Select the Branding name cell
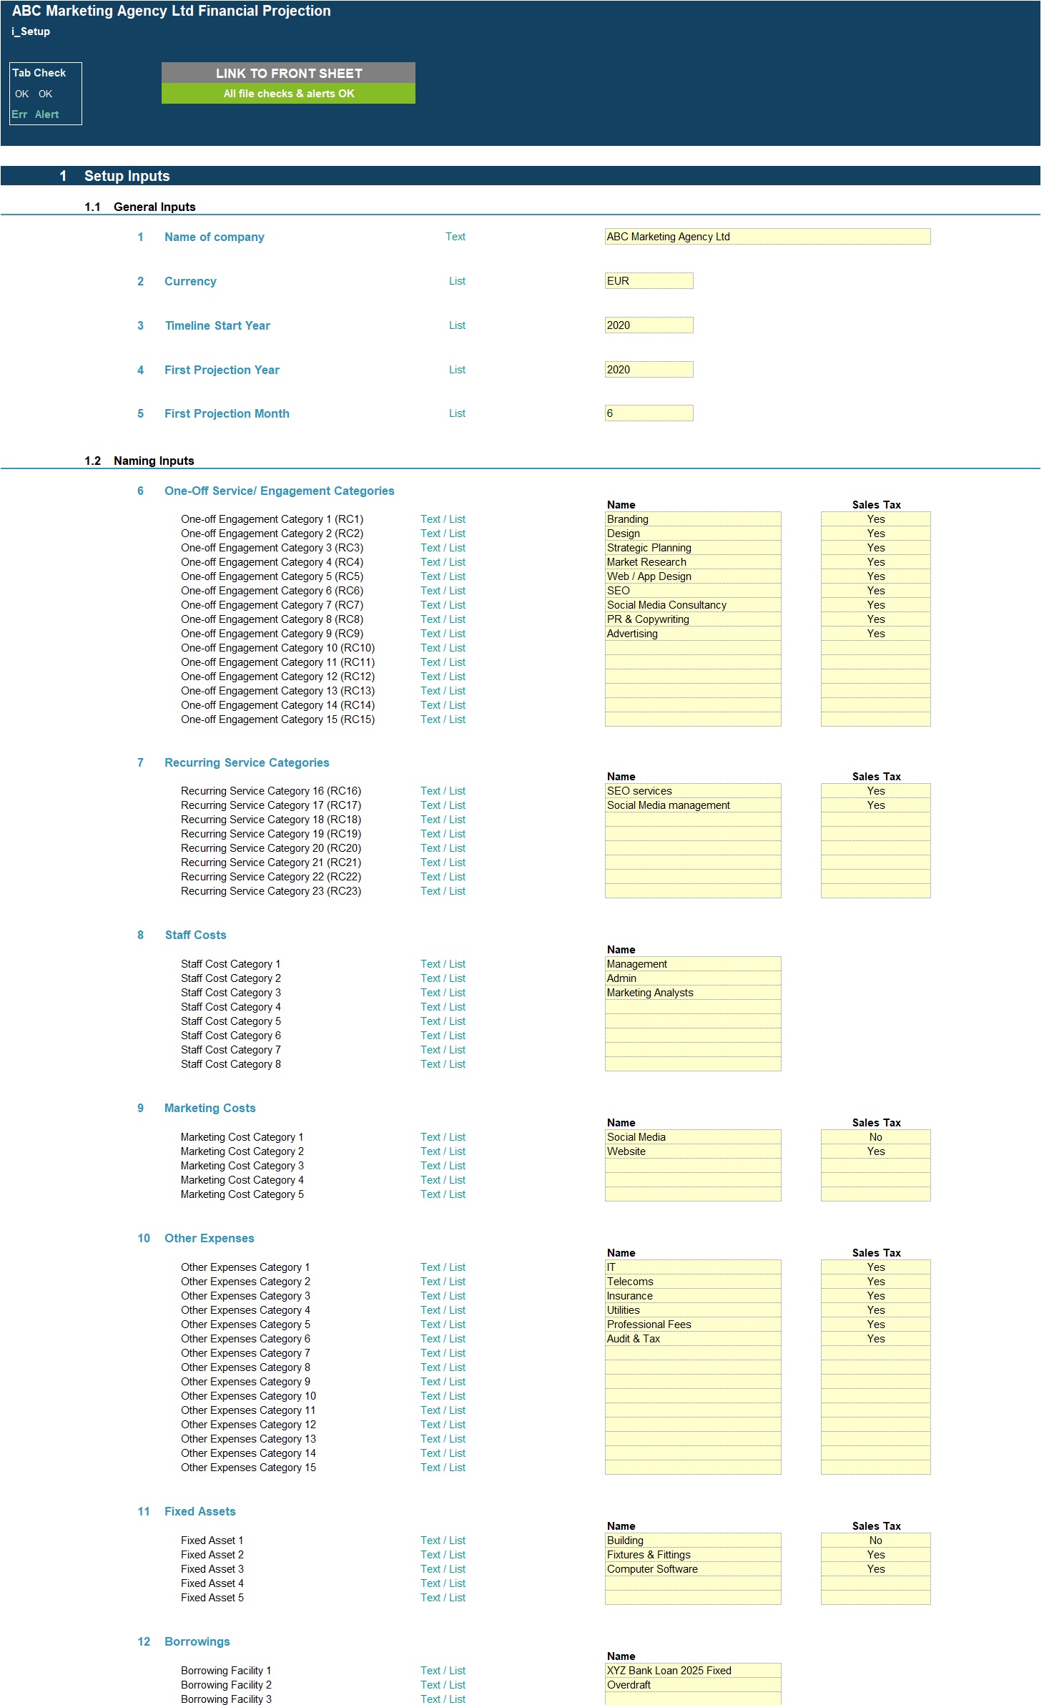The height and width of the screenshot is (1705, 1044). [693, 519]
